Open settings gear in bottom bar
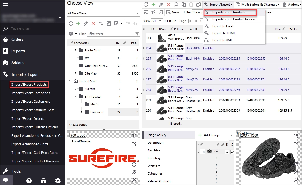Image resolution: width=302 pixels, height=185 pixels. tap(58, 180)
